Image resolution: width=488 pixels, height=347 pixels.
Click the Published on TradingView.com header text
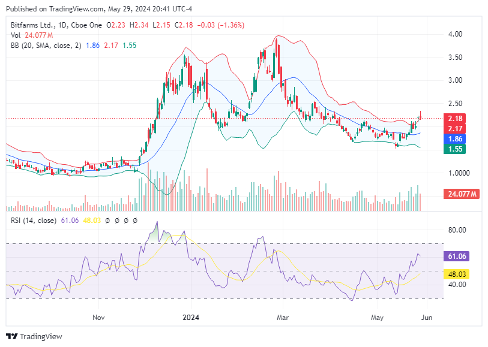99,9
